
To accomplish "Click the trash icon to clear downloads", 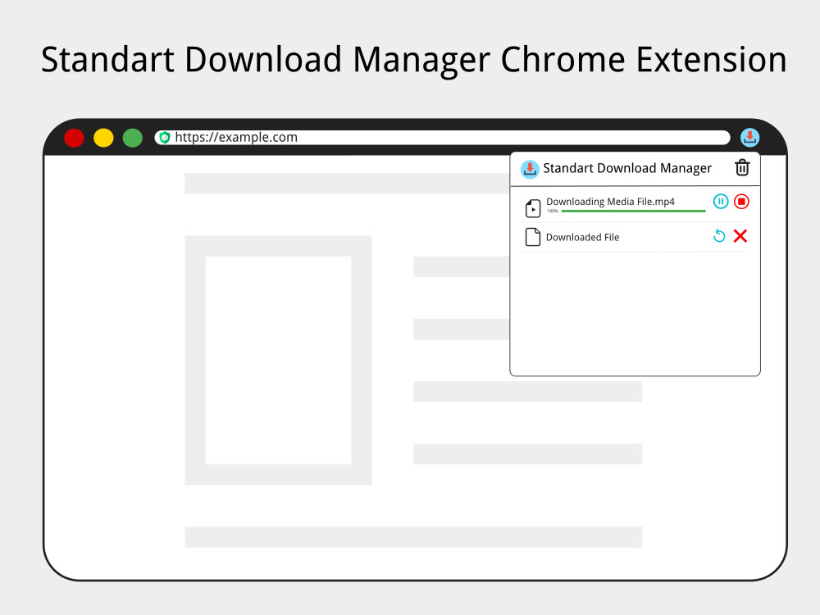I will (742, 168).
